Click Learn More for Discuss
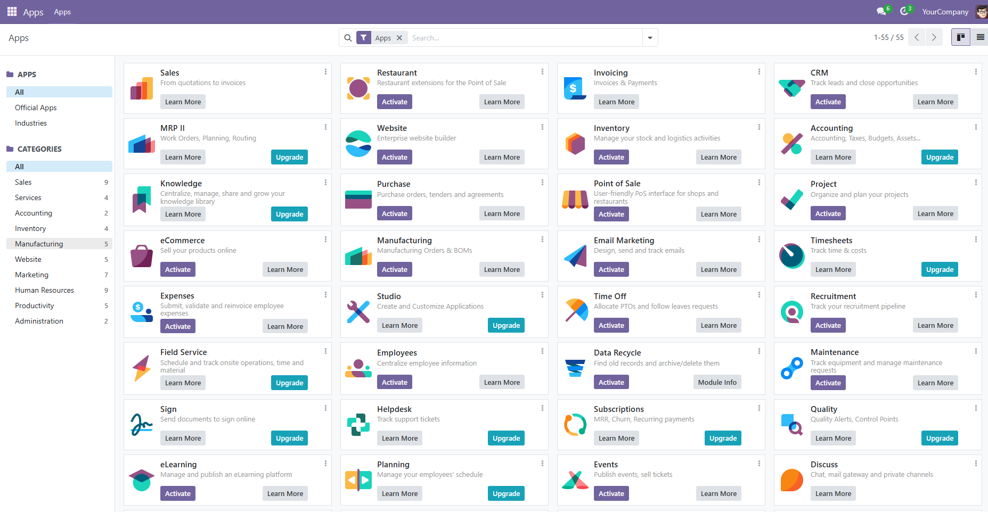The width and height of the screenshot is (988, 512). [x=833, y=493]
